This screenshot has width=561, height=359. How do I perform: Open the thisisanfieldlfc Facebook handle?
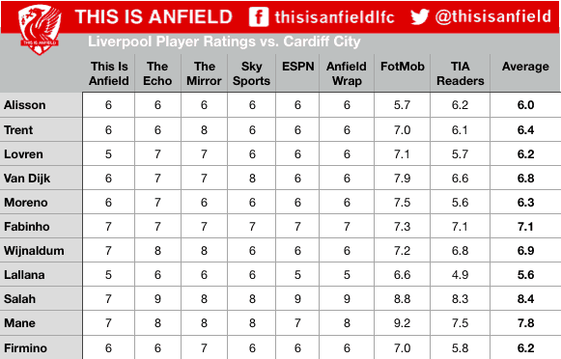point(334,17)
